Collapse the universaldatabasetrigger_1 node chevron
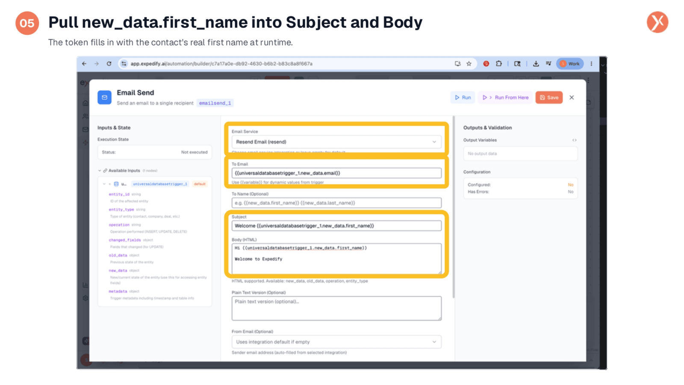 coord(104,184)
